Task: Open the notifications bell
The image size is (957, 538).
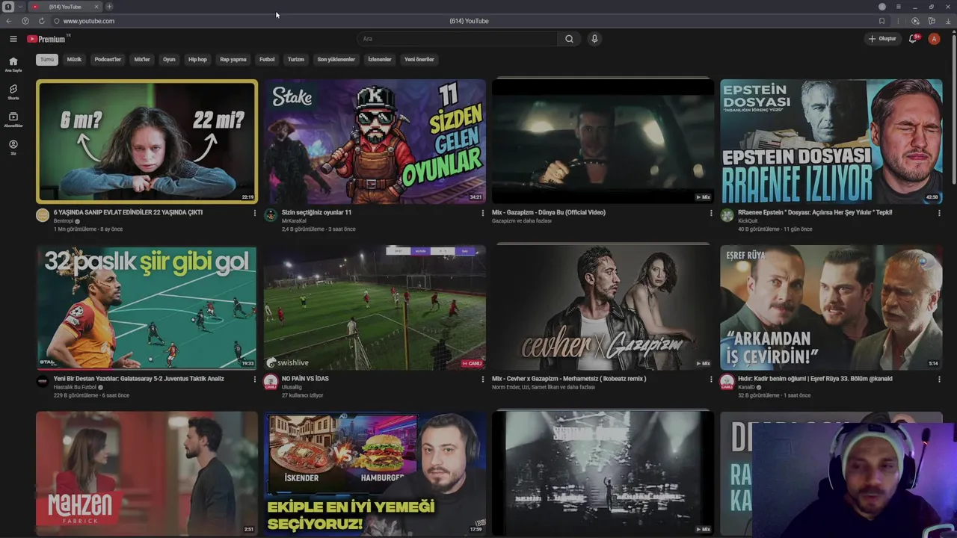Action: pos(913,39)
